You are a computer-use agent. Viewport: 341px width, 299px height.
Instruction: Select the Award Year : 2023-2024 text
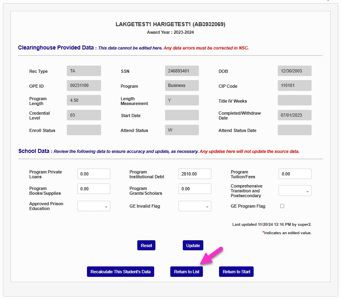click(170, 32)
